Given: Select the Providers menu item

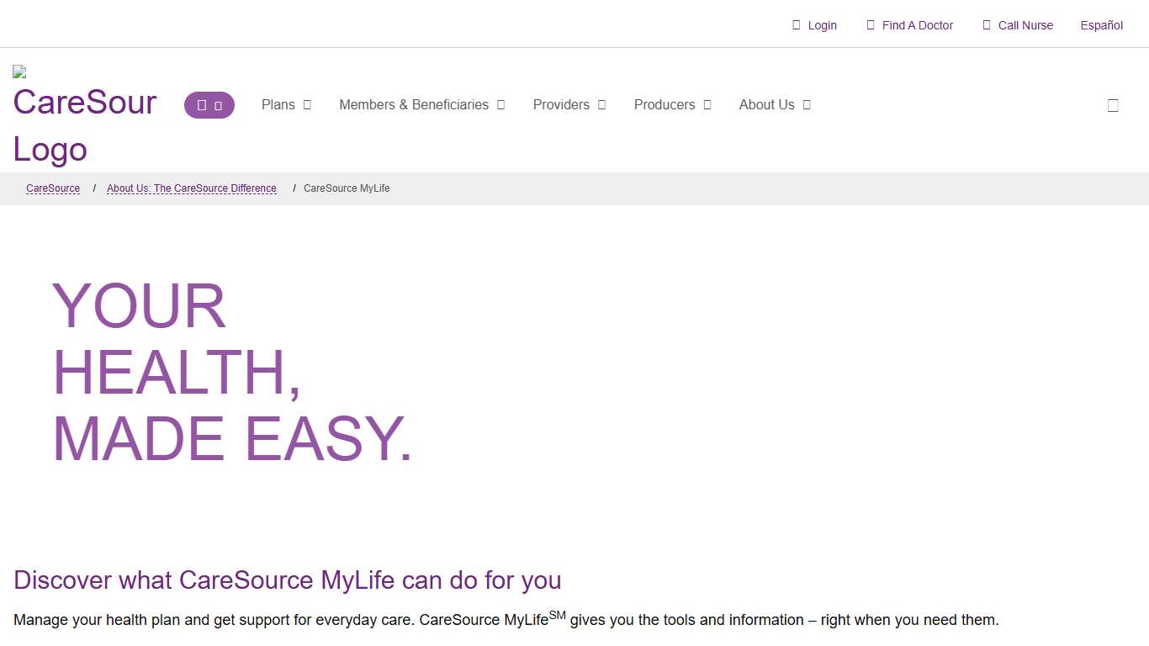Looking at the screenshot, I should 561,104.
